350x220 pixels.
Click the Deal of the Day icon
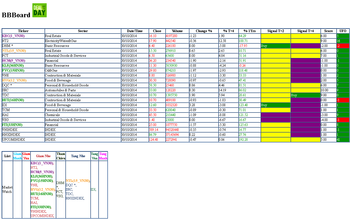click(39, 10)
